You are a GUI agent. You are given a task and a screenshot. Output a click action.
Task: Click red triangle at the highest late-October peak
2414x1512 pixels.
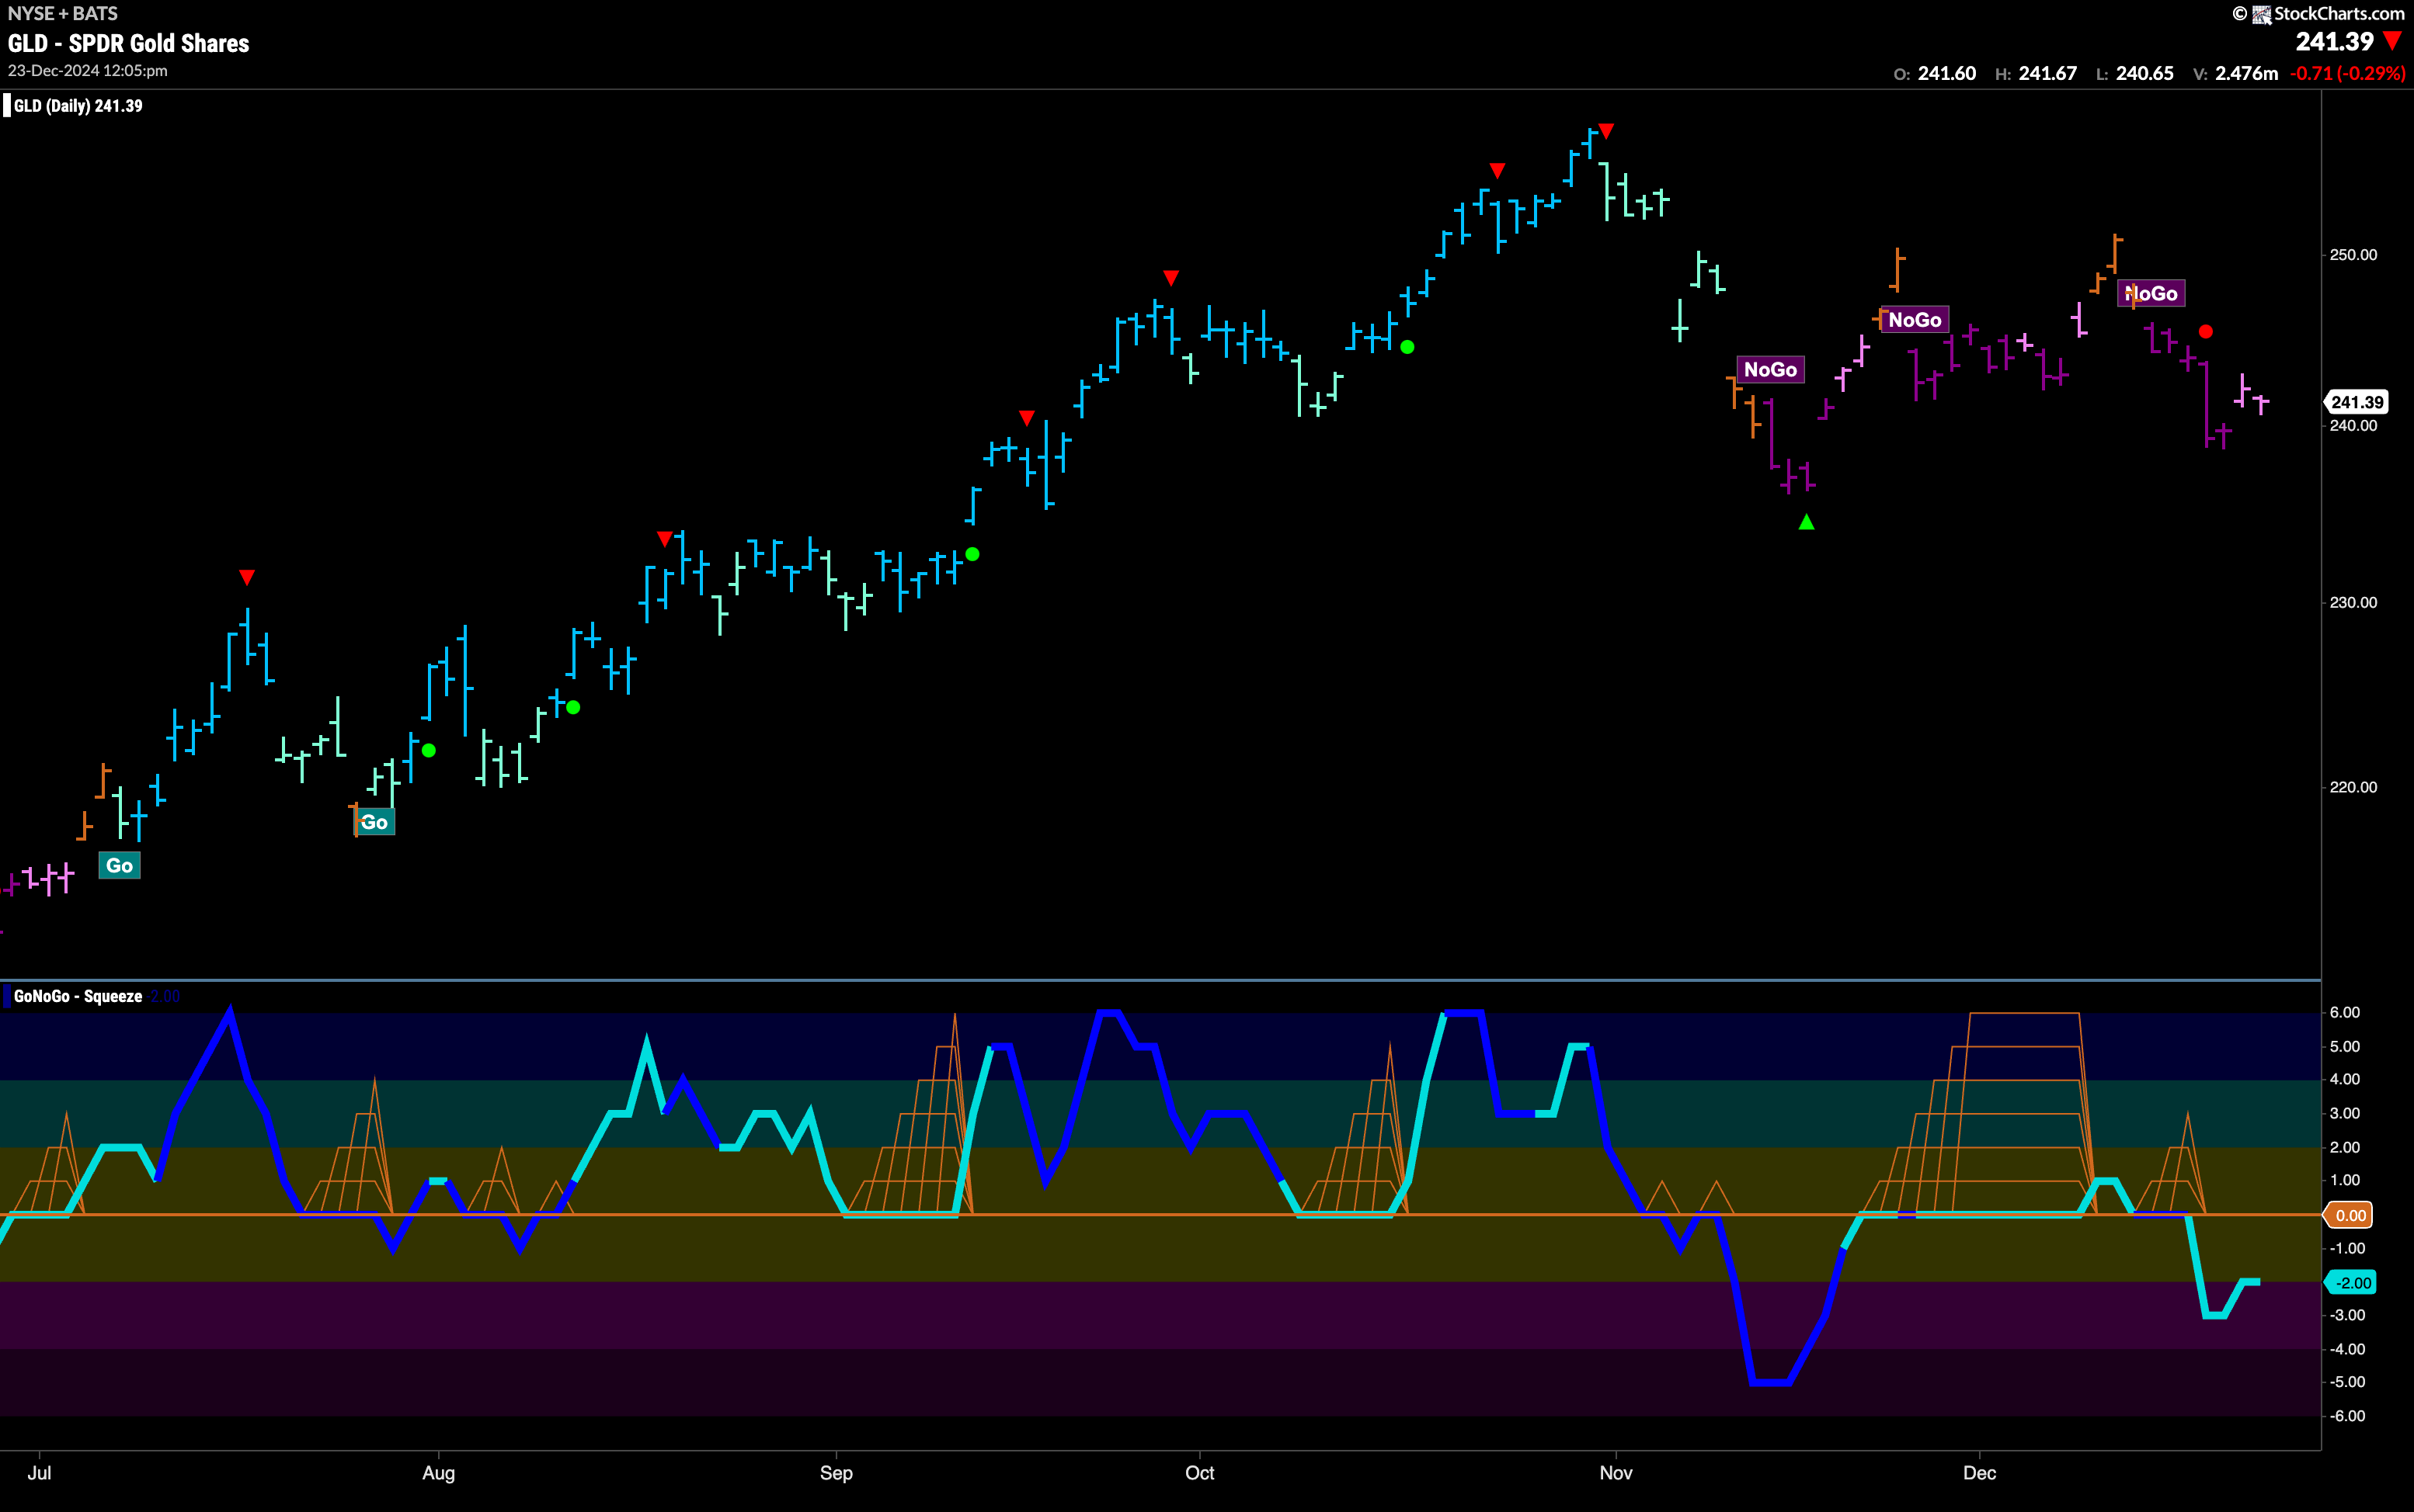(x=1605, y=130)
